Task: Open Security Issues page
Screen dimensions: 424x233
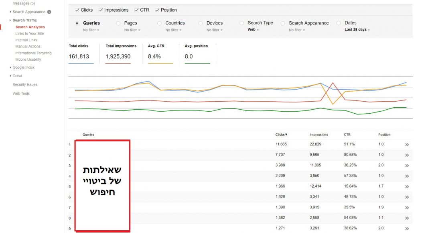Action: [25, 85]
